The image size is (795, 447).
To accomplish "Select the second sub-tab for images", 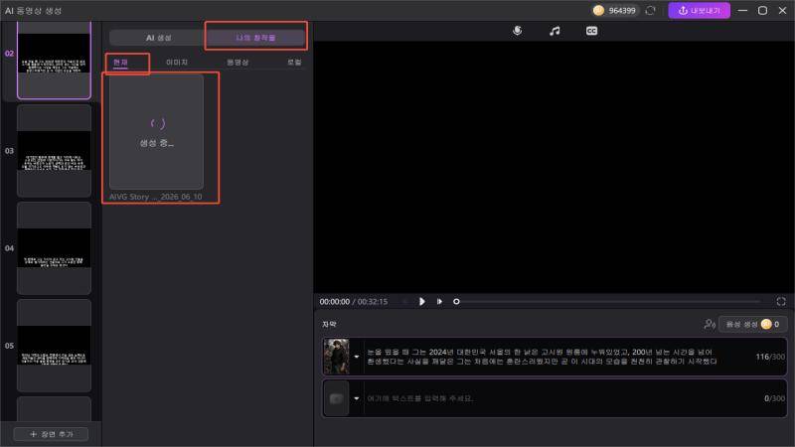I will tap(177, 63).
